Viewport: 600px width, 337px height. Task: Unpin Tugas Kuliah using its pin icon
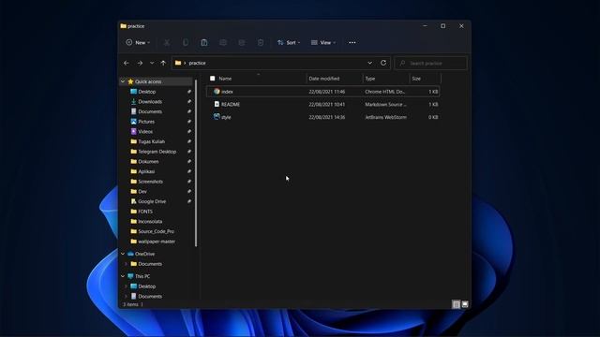pos(189,141)
